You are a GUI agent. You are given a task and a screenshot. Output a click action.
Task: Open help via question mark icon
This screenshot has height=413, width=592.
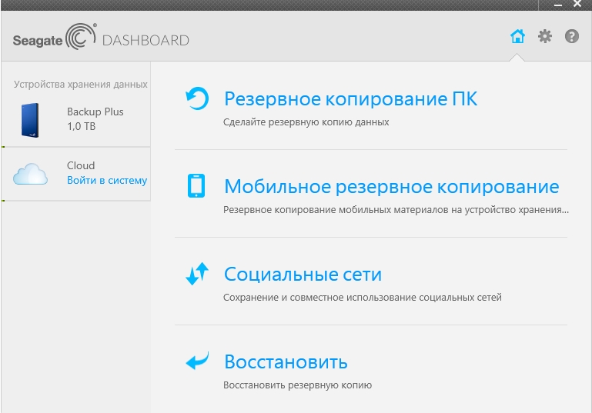point(572,37)
